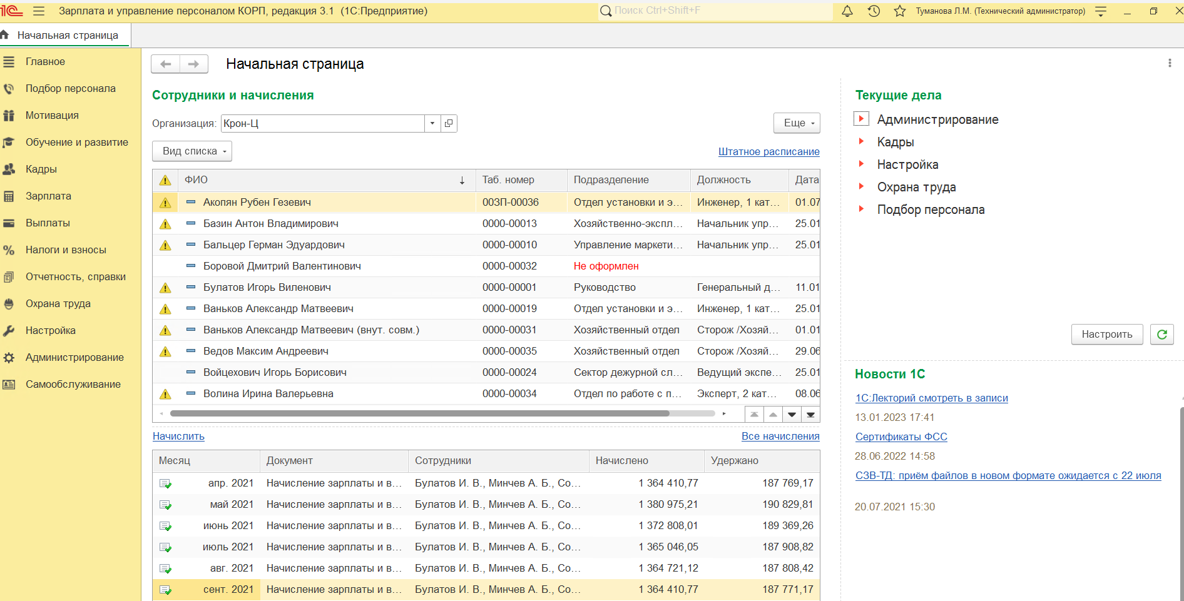The width and height of the screenshot is (1184, 601).
Task: Move up one row in employee list
Action: point(773,415)
